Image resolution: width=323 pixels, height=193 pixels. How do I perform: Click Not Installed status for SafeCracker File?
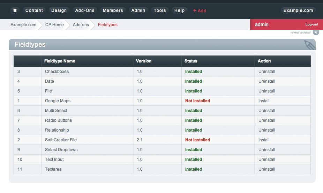(x=197, y=140)
